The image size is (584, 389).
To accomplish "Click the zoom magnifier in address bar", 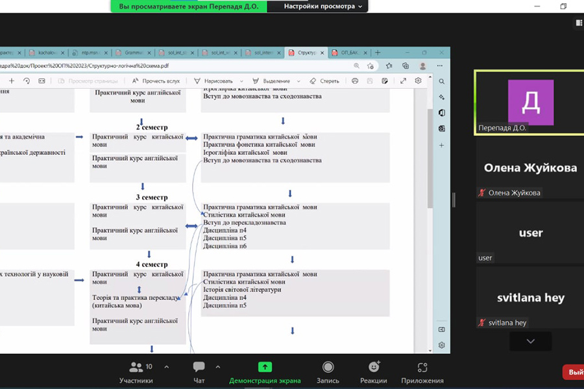I will 356,66.
